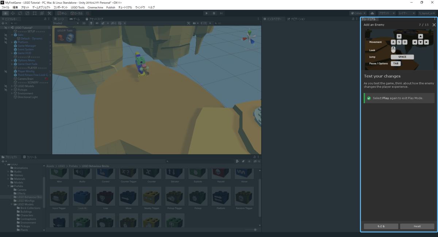Expand Platform in Hierarchy
438x237 pixels.
click(12, 42)
